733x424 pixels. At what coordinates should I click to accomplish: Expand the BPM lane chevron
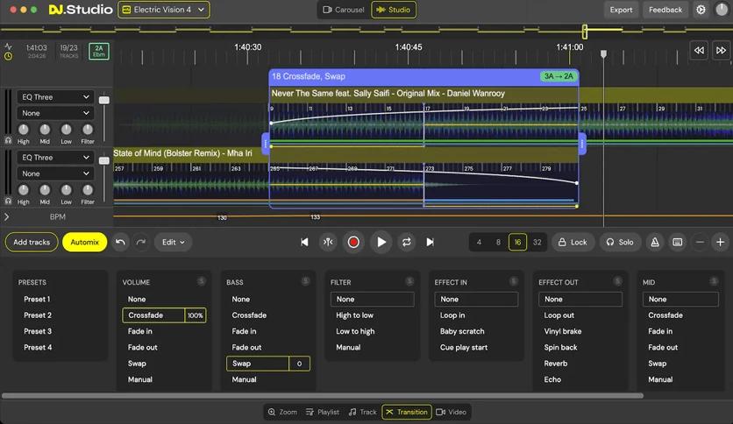click(6, 216)
